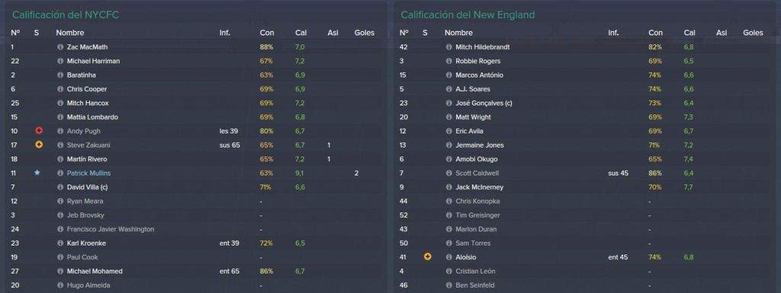The width and height of the screenshot is (781, 293).
Task: Sort New England table by Asi header
Action: 722,33
